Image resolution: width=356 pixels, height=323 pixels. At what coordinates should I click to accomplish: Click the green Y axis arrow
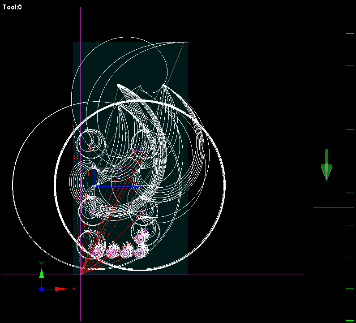point(42,273)
